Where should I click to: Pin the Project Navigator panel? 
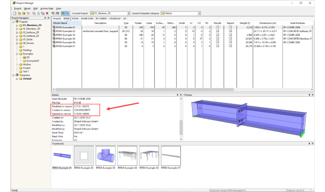(x=45, y=18)
